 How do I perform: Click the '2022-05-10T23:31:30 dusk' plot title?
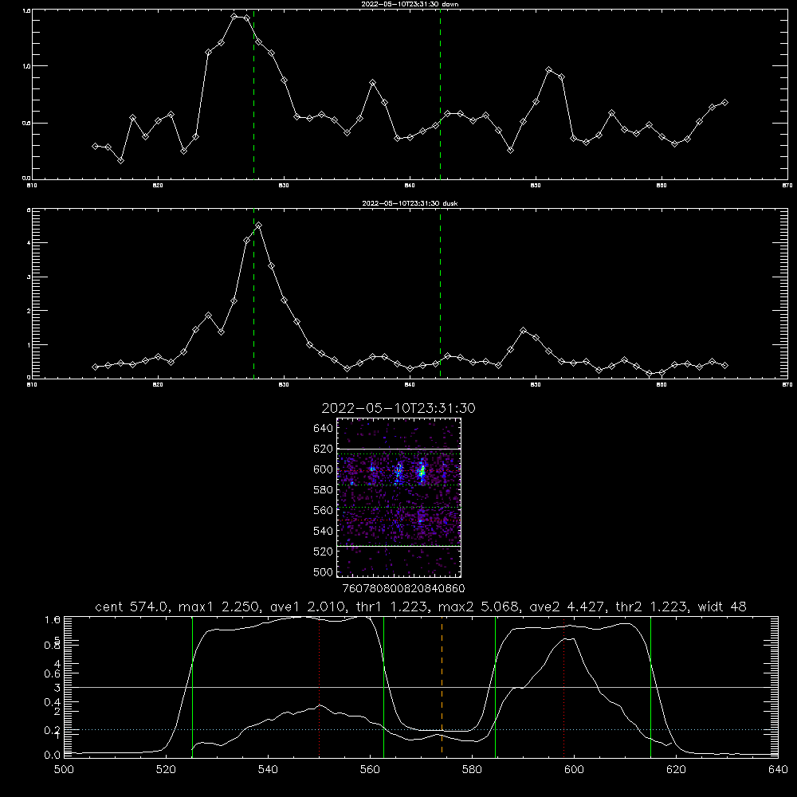click(410, 203)
